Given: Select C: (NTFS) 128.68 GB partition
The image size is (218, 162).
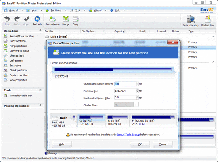Looking at the screenshot, I should pos(91,121).
